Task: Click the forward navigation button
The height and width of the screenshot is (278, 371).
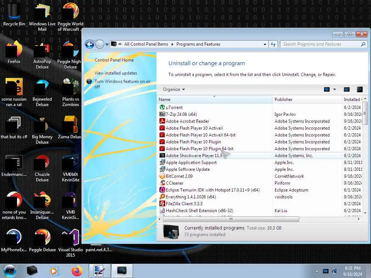Action: coord(100,44)
